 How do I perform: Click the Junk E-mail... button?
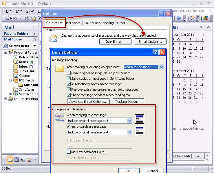pyautogui.click(x=115, y=41)
